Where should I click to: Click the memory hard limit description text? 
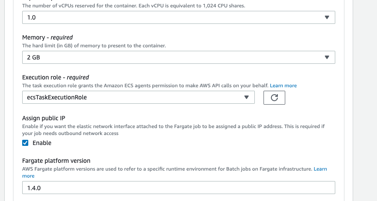click(x=94, y=46)
